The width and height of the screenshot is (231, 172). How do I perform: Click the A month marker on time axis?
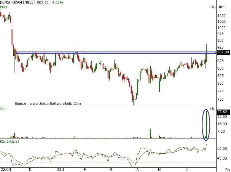pyautogui.click(x=137, y=170)
